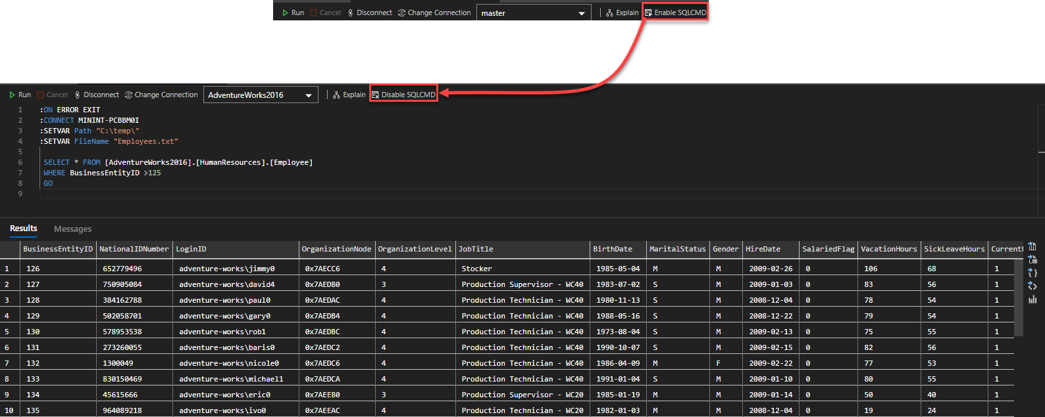Select the Stocker job title cell
The width and height of the screenshot is (1045, 417).
pos(523,269)
